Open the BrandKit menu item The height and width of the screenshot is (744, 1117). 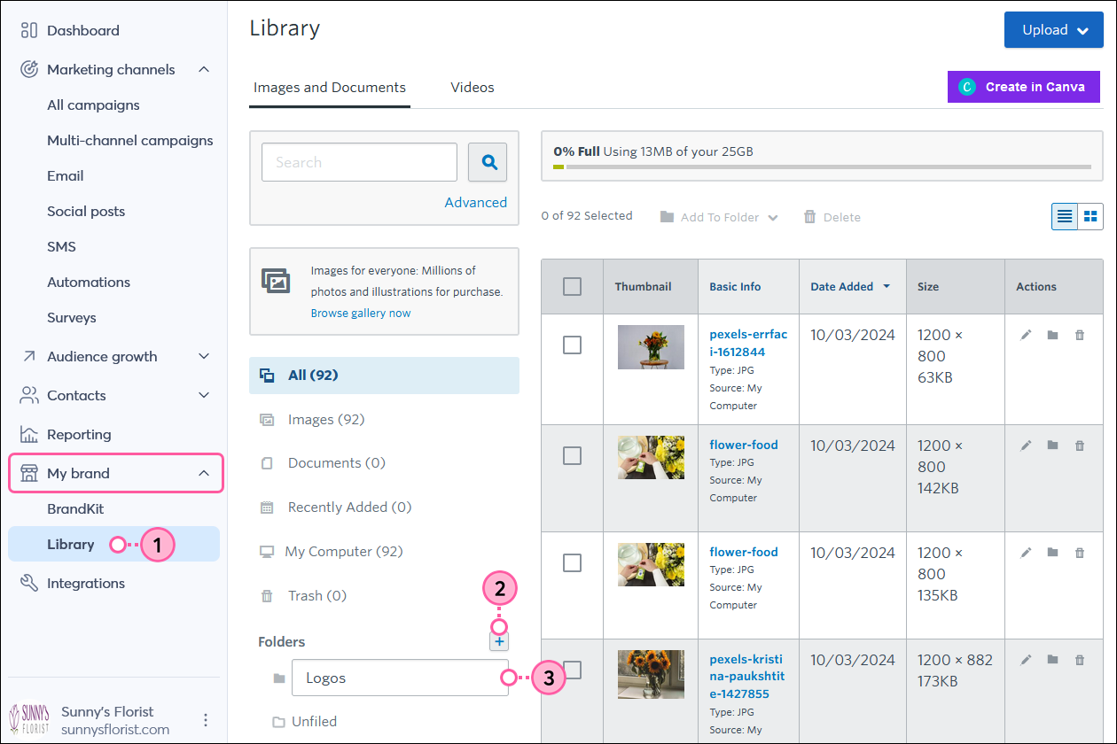75,508
